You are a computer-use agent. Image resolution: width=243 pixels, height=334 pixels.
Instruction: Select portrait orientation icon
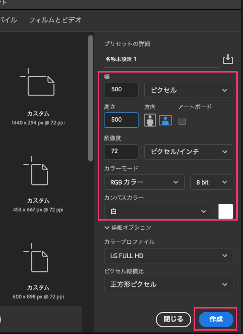coord(150,120)
